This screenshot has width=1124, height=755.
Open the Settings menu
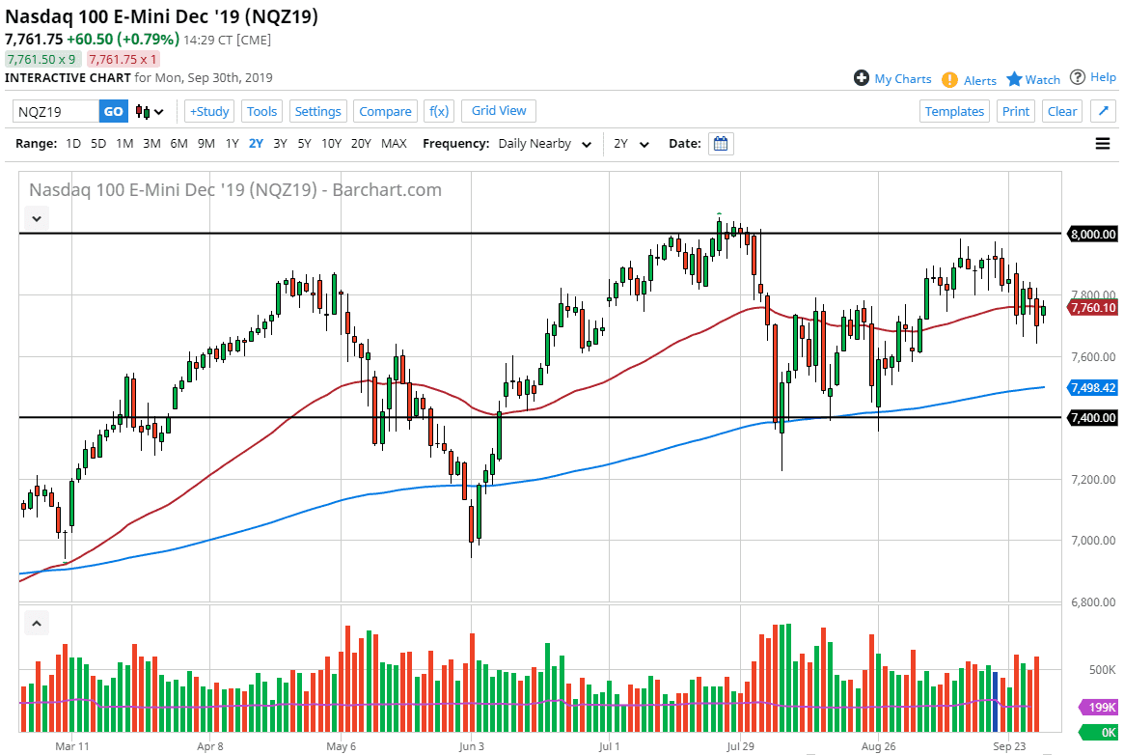pos(318,111)
